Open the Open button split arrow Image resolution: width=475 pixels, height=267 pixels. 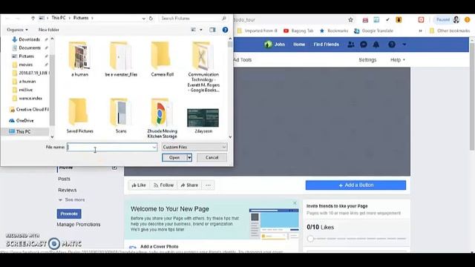click(189, 157)
